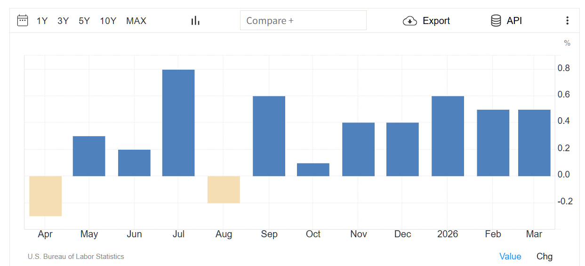Open the API access link
This screenshot has height=266, width=585.
514,21
